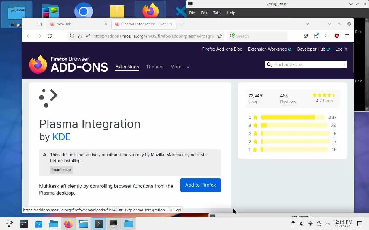Open the Firefox desktop shortcut icon
The width and height of the screenshot is (369, 230).
pyautogui.click(x=150, y=10)
